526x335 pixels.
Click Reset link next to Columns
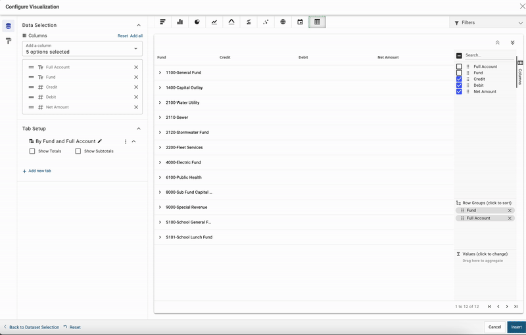(x=122, y=36)
